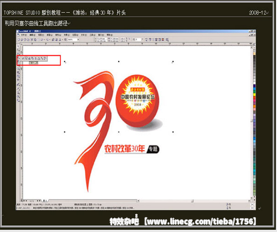
Task: Open the 位图 (Bitmaps) menu
Action: coord(75,35)
